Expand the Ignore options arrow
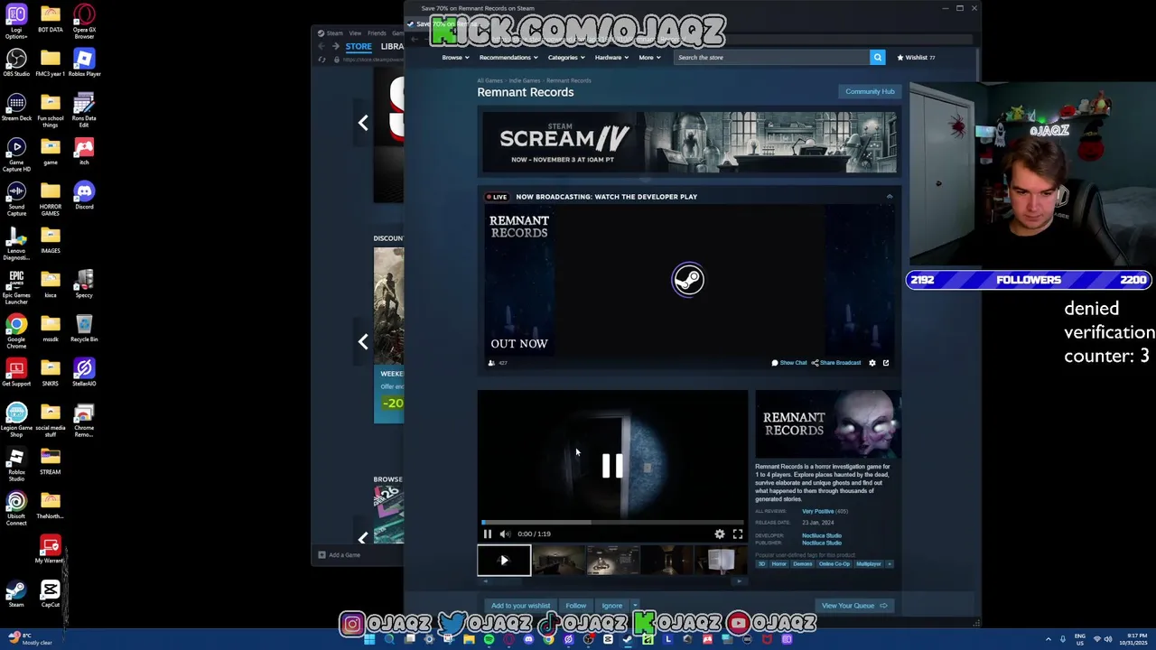 click(x=635, y=606)
